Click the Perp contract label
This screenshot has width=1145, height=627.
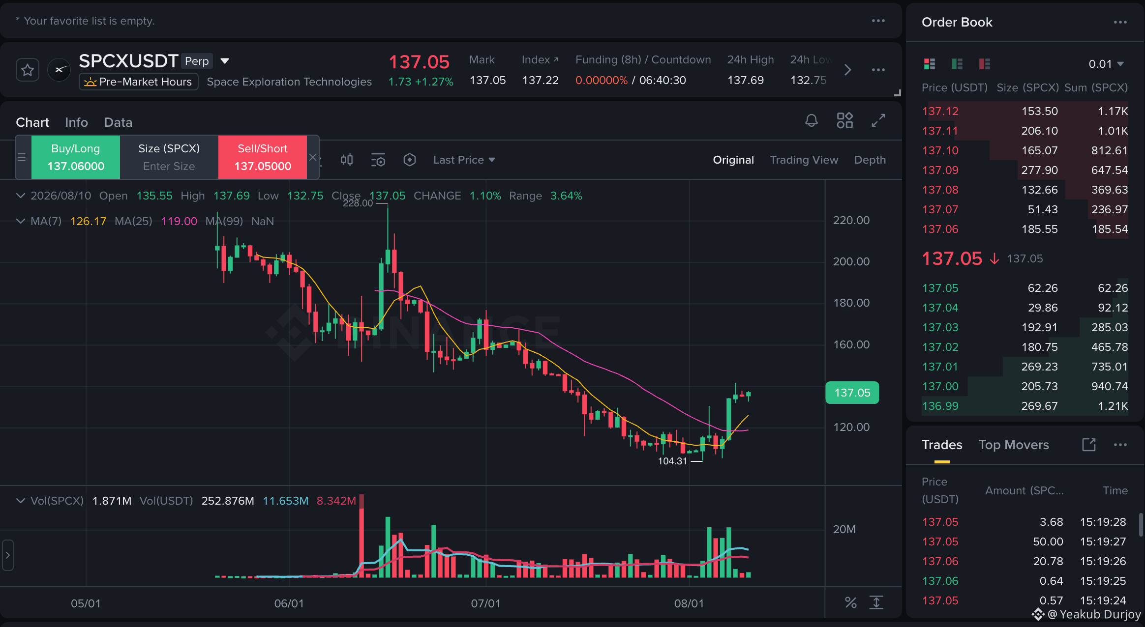tap(197, 61)
